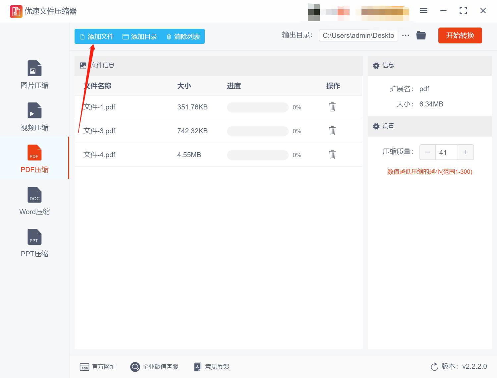Image resolution: width=497 pixels, height=378 pixels.
Task: Open output path options via ellipsis button
Action: [406, 35]
